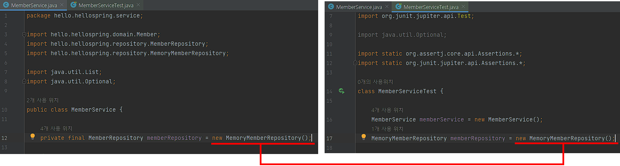This screenshot has width=620, height=166.
Task: Click the run gutter icon beside class MemberServiceTest
Action: (342, 91)
